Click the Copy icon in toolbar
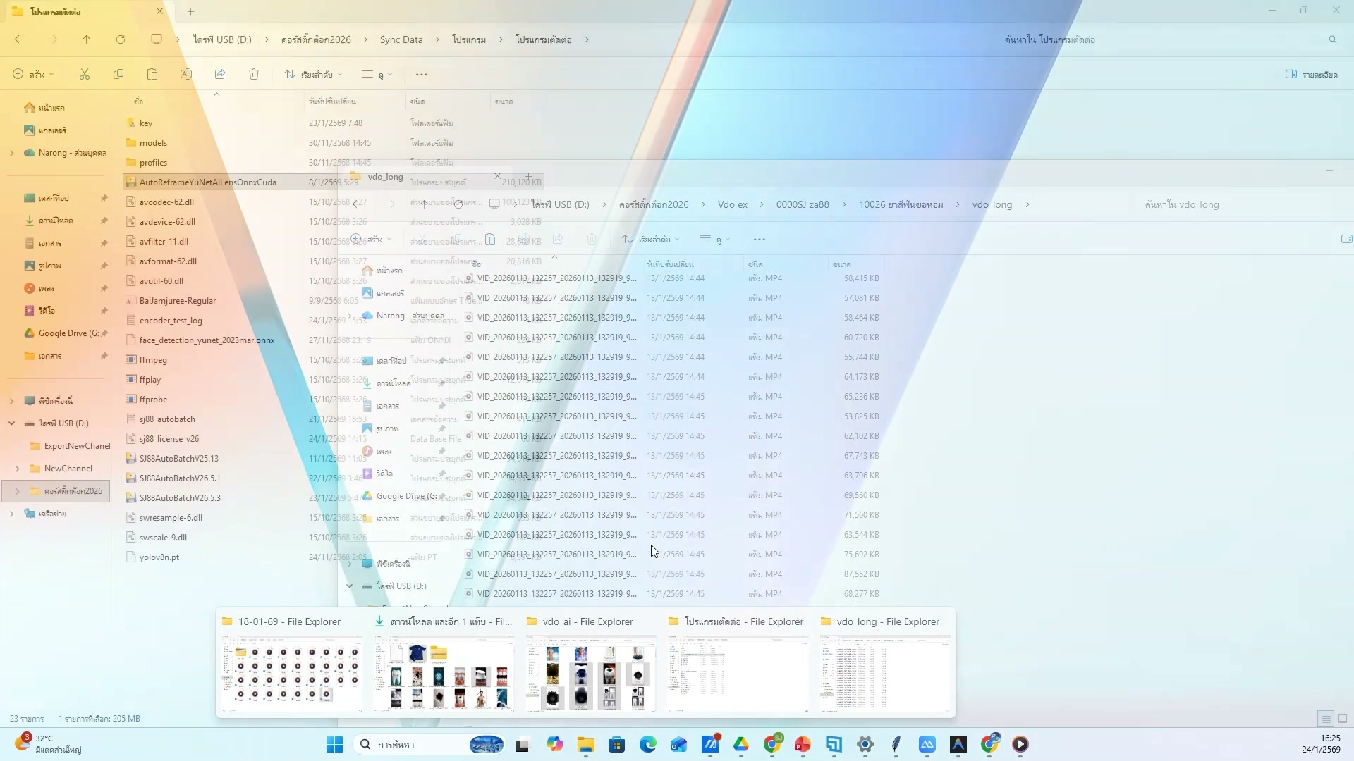1354x761 pixels. pyautogui.click(x=118, y=74)
